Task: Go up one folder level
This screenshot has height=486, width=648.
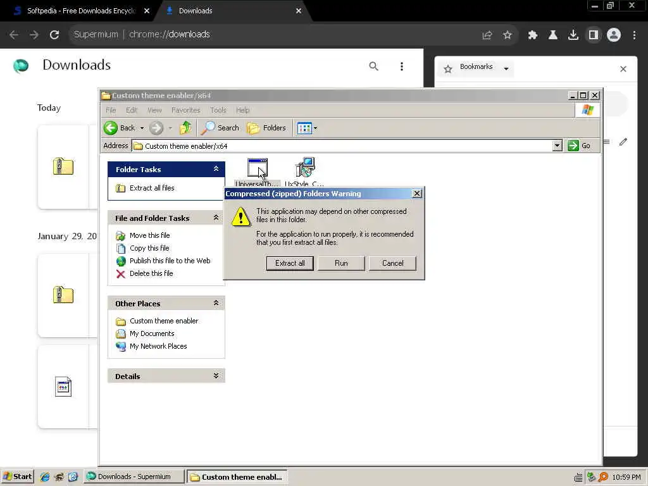Action: [185, 128]
